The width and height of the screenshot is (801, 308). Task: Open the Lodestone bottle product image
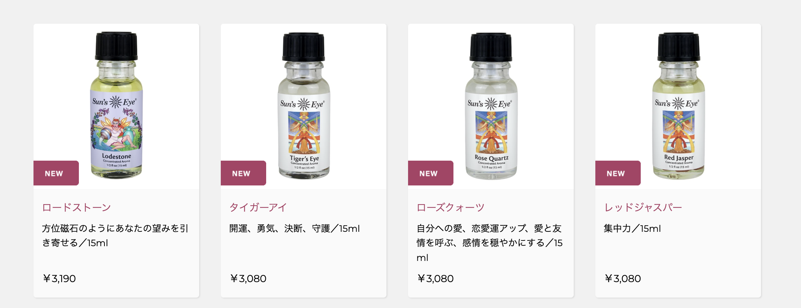pyautogui.click(x=116, y=106)
